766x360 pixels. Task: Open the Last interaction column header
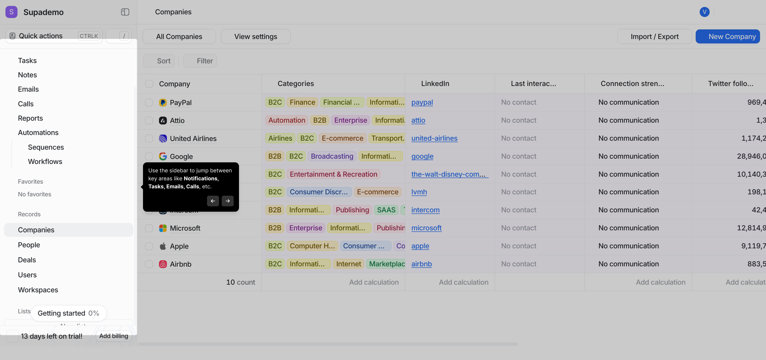(x=539, y=84)
